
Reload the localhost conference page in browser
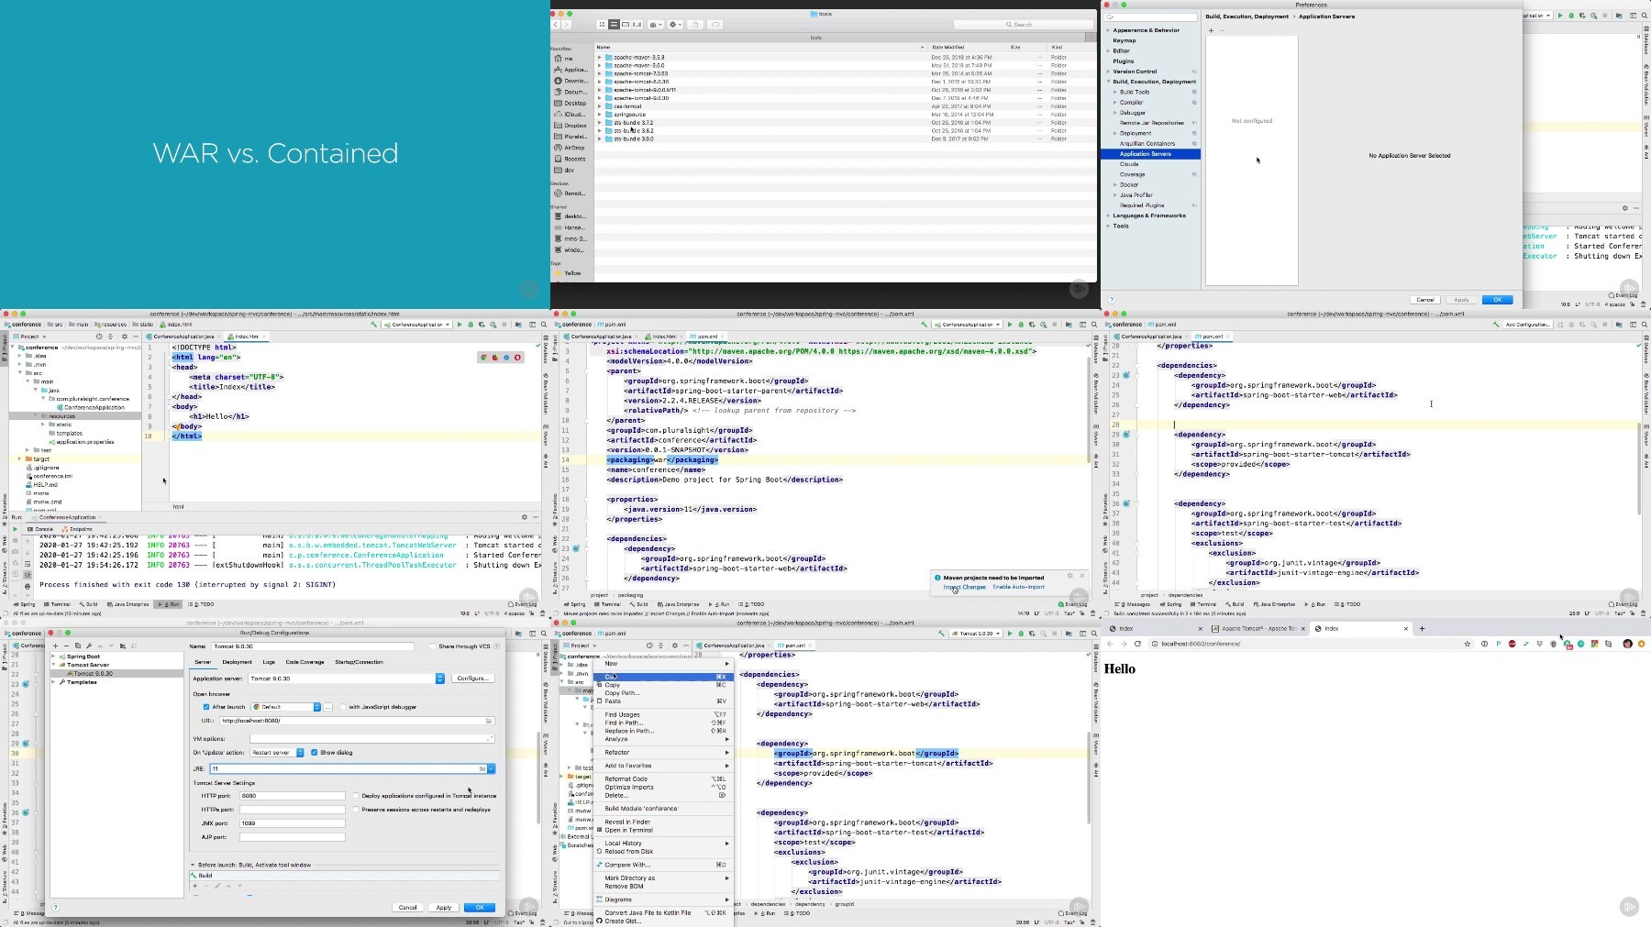coord(1137,644)
